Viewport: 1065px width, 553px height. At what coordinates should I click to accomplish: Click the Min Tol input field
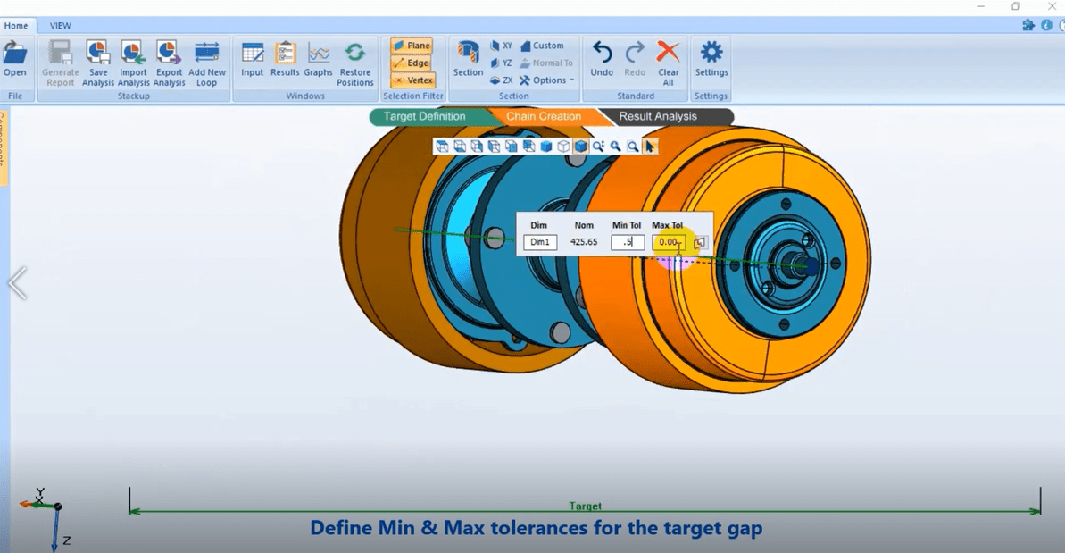tap(628, 242)
